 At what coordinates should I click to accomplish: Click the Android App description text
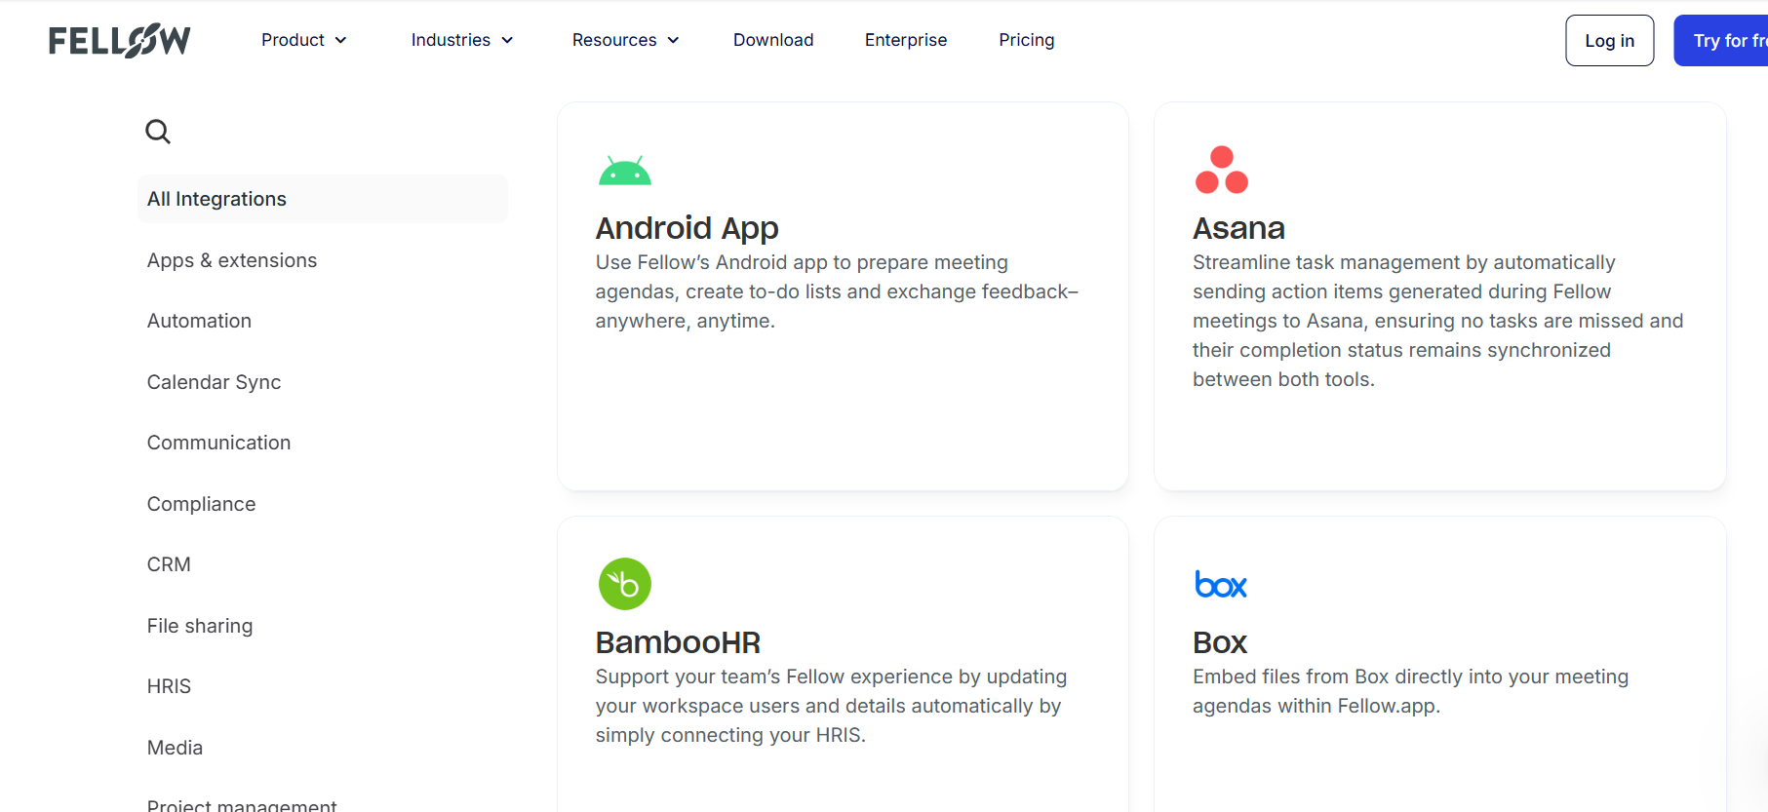(837, 291)
